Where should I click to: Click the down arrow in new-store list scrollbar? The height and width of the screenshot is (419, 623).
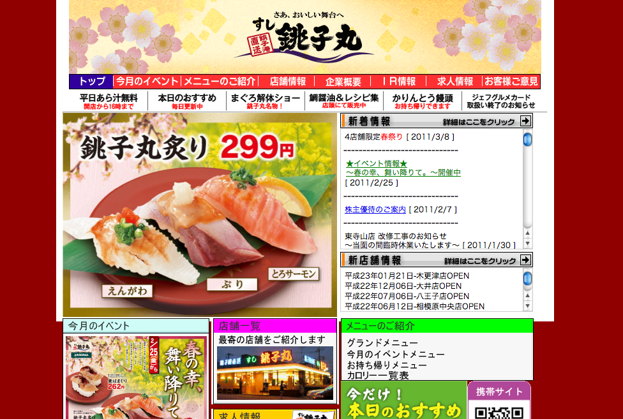(x=527, y=306)
